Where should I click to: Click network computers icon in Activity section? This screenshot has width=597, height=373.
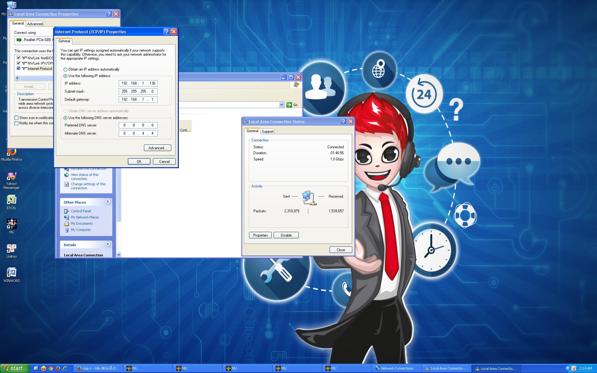(309, 198)
